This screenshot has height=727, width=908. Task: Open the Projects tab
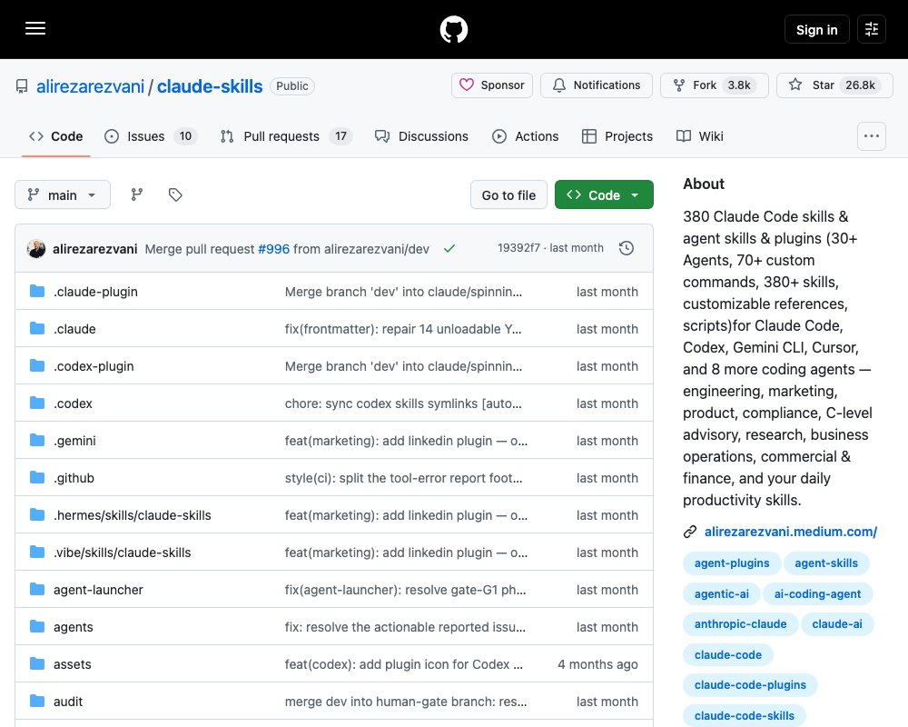point(617,136)
